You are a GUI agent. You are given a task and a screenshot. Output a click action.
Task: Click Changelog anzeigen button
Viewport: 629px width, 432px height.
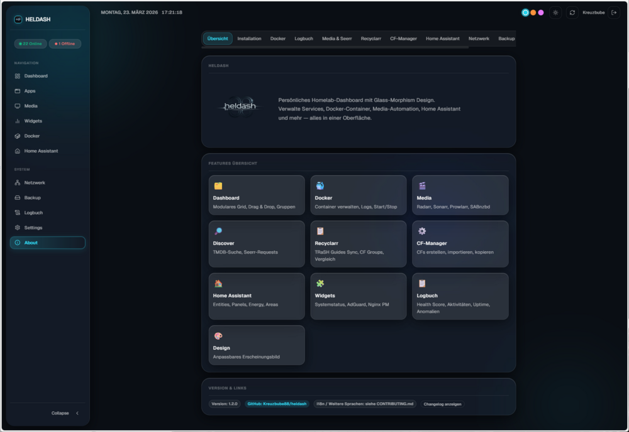point(442,404)
